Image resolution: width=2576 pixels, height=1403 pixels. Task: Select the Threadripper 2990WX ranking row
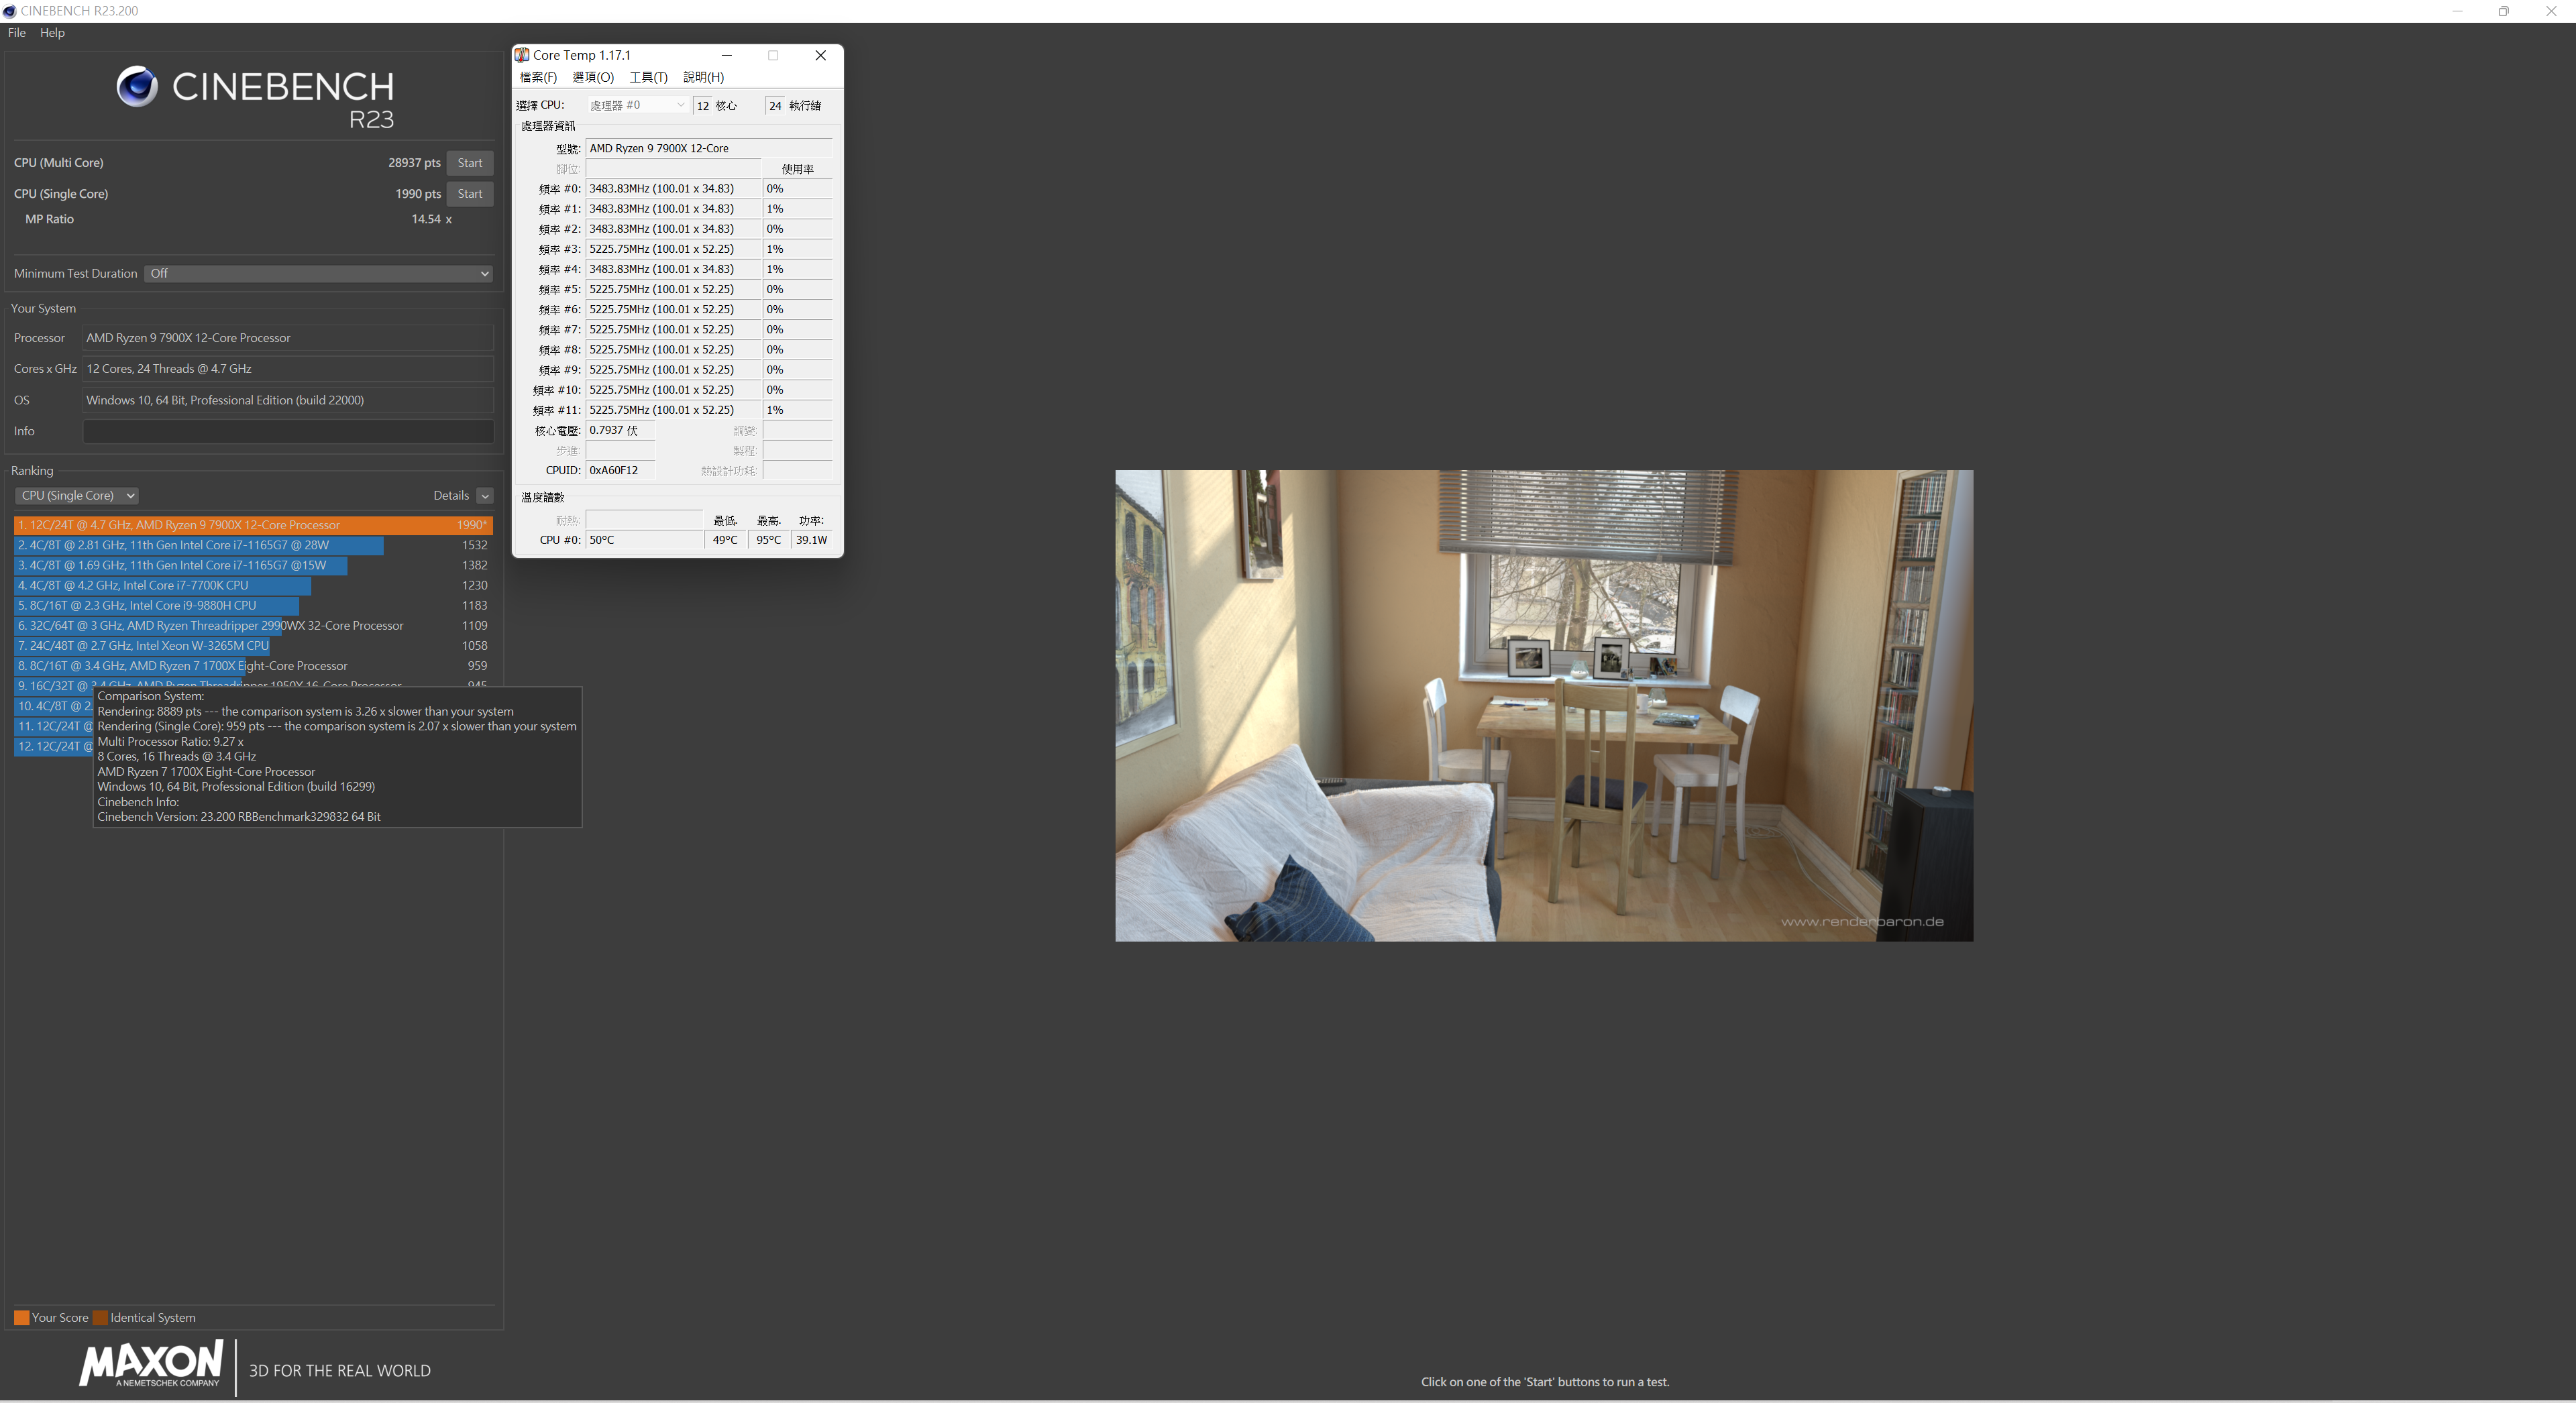click(253, 625)
